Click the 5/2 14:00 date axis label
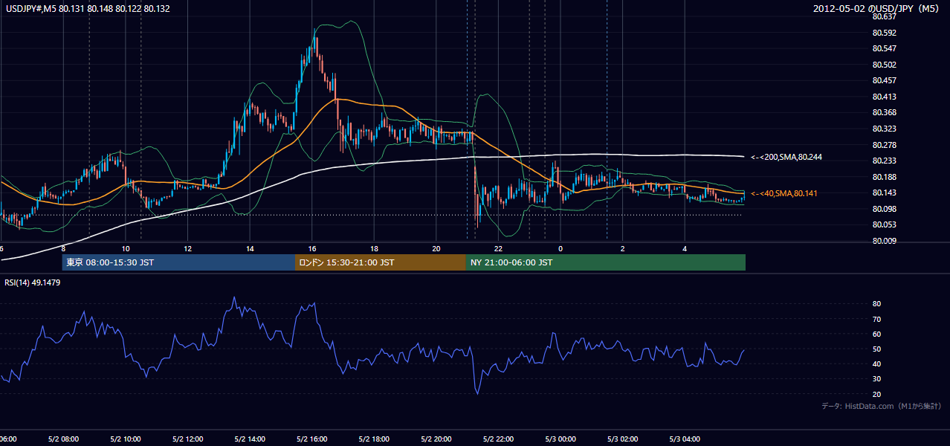 (x=250, y=439)
